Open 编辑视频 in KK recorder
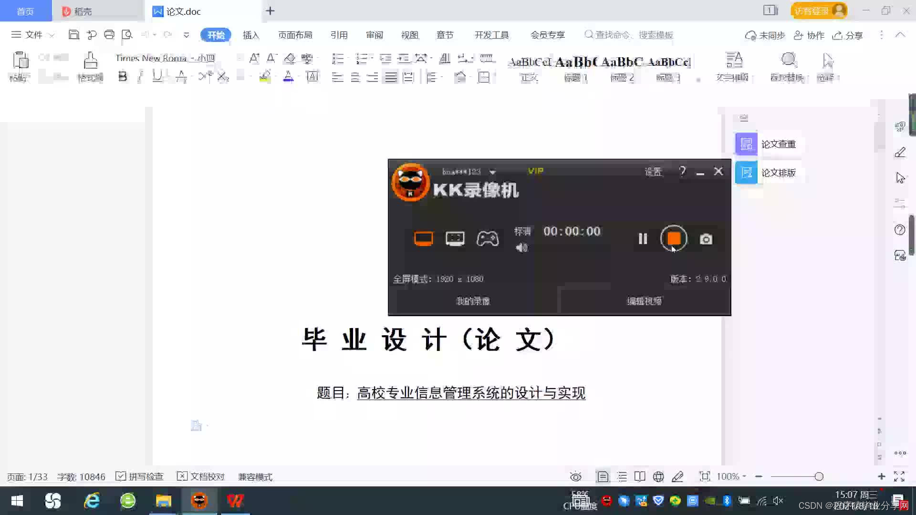 tap(644, 301)
